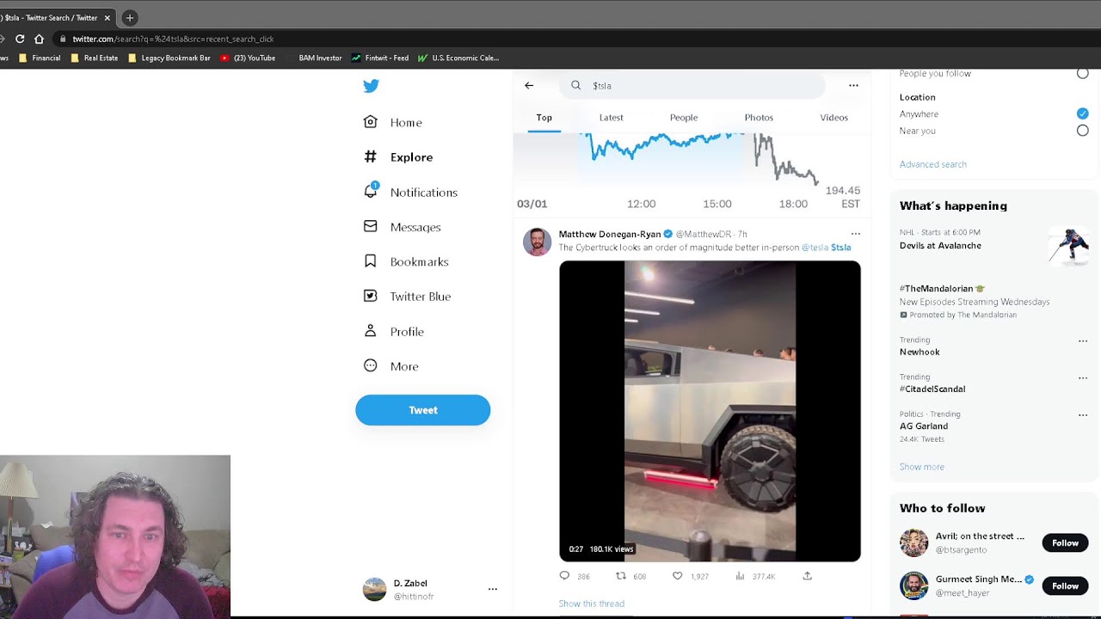
Task: Open Newhook trend's three-dot menu
Action: pos(1083,341)
